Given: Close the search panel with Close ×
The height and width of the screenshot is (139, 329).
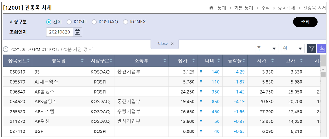Looking at the screenshot, I should click(165, 44).
